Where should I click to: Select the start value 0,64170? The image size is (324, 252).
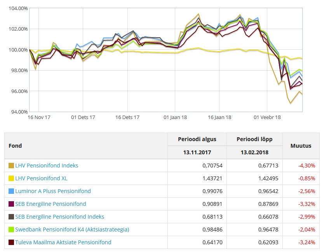click(213, 242)
